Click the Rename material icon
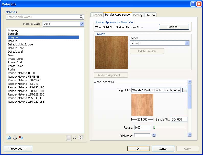 (x=15, y=138)
